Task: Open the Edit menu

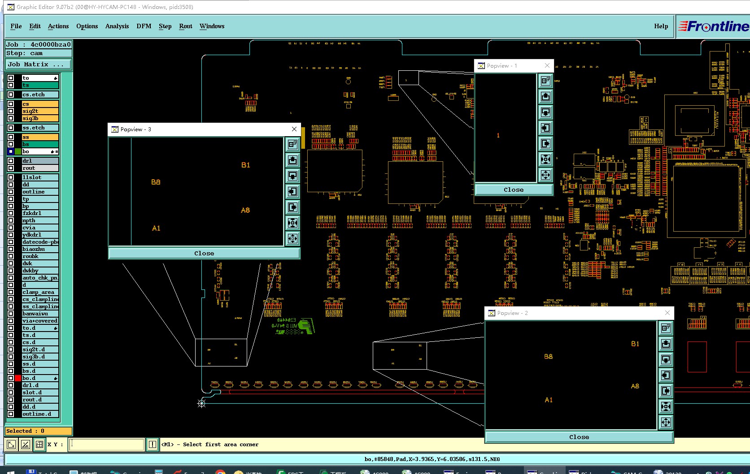Action: click(x=35, y=26)
